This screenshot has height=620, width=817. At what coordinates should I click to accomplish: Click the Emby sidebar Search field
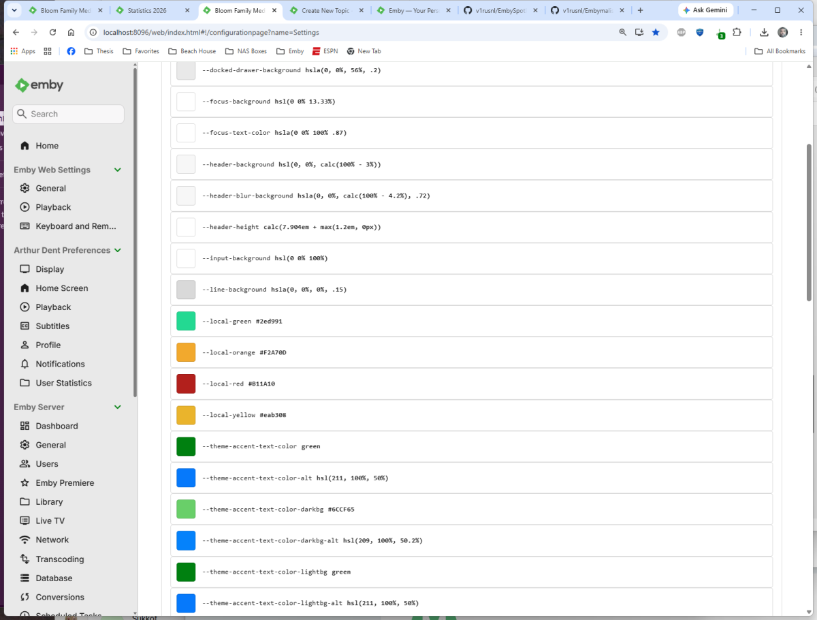coord(68,114)
